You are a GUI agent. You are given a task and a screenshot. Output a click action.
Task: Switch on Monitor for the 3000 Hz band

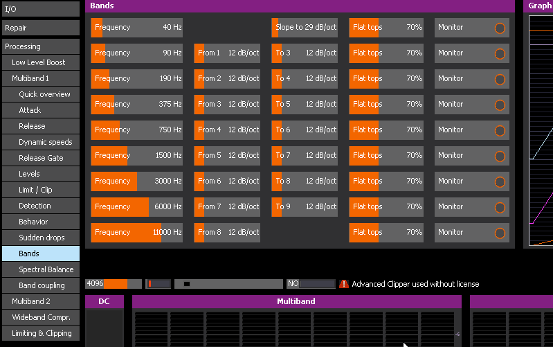[500, 182]
